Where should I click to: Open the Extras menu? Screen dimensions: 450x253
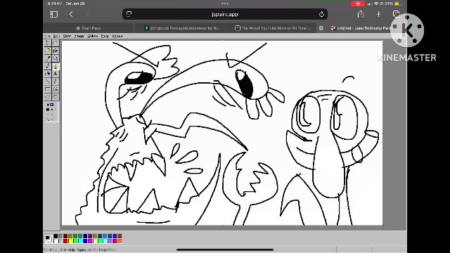pyautogui.click(x=117, y=36)
